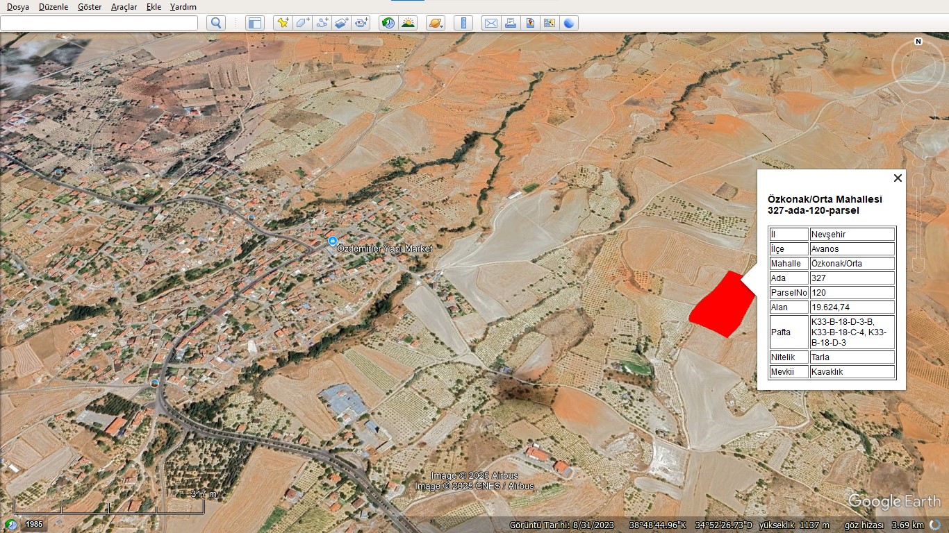
Task: Expand the Göster menu
Action: point(90,7)
